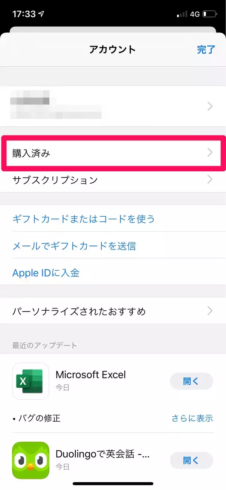226x490 pixels.
Task: Tap さらに表示 to expand update notes
Action: (192, 418)
